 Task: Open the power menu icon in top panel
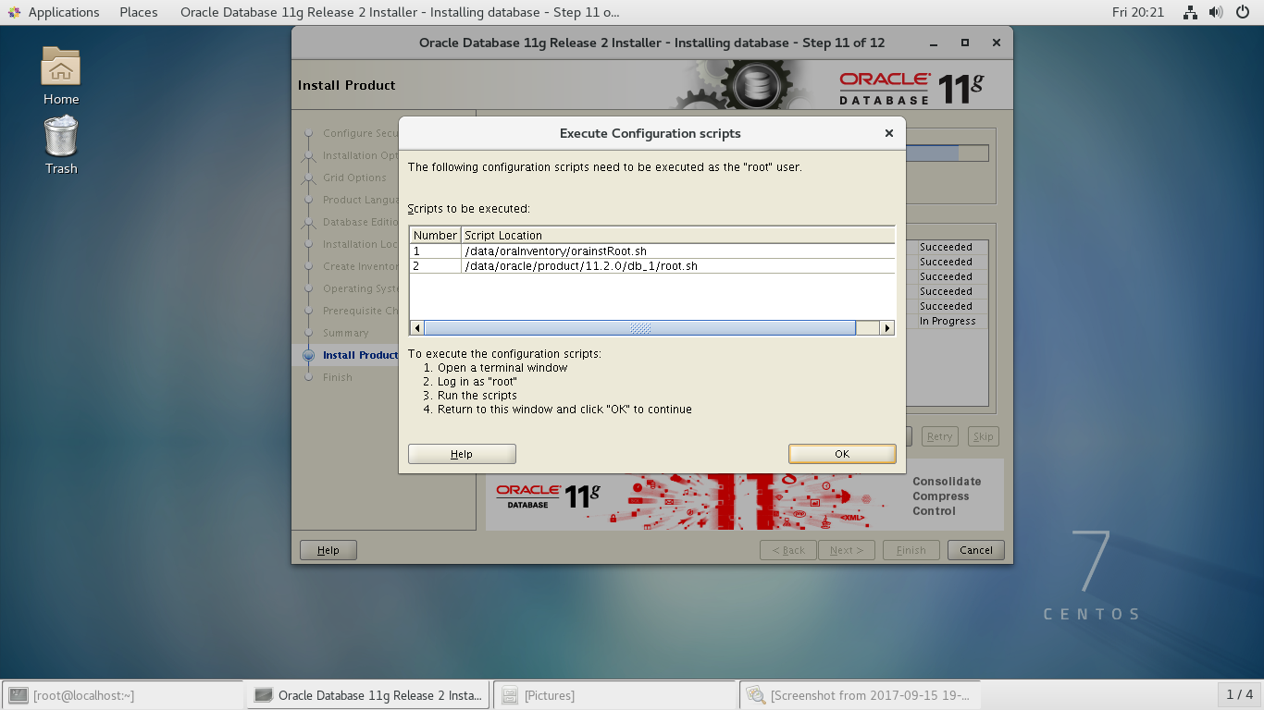click(1242, 12)
